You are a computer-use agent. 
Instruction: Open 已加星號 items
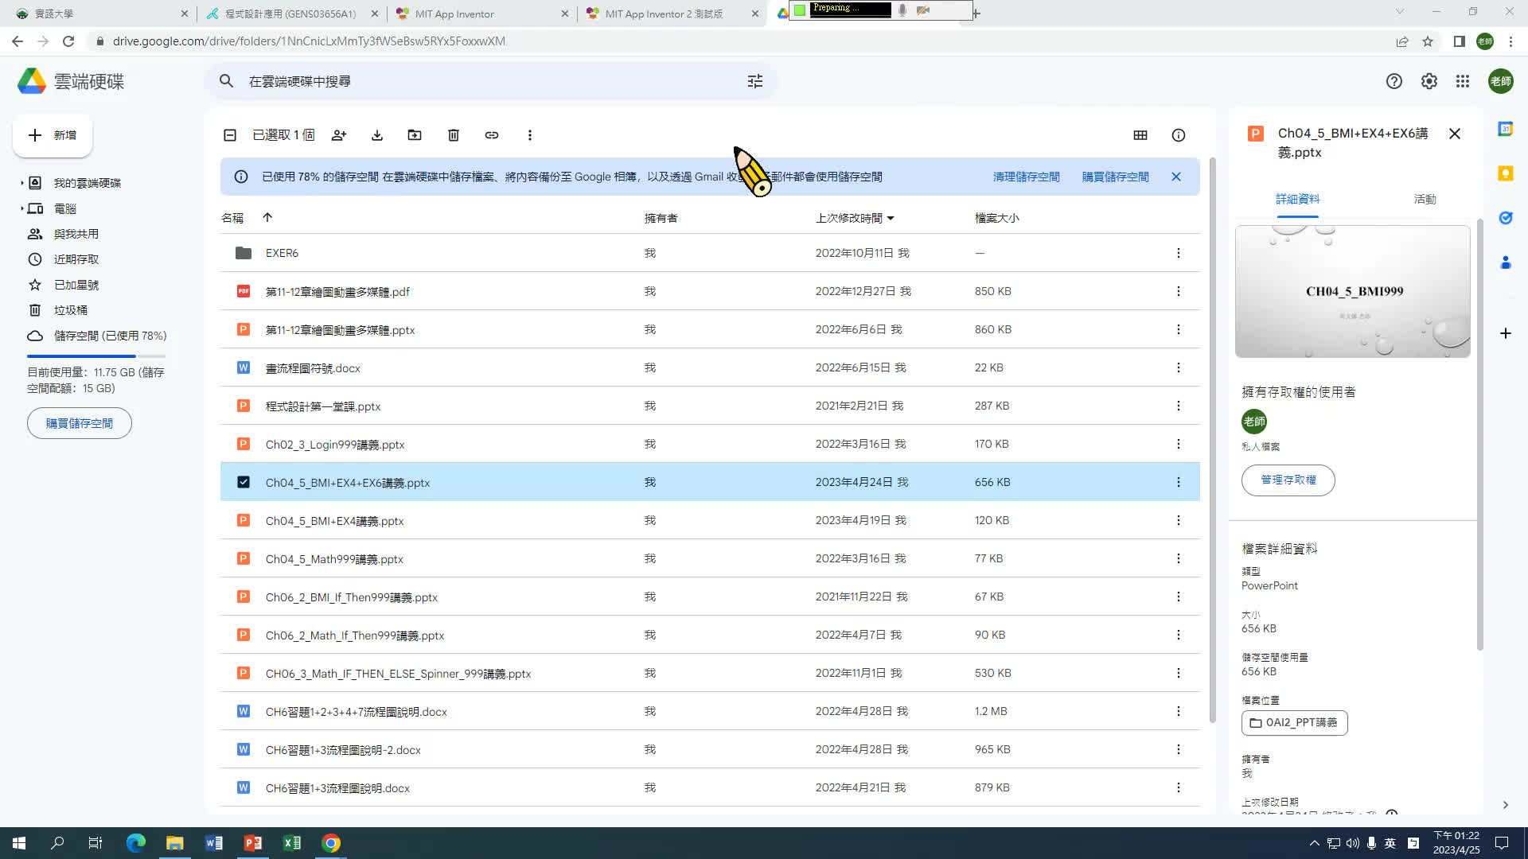(x=76, y=285)
